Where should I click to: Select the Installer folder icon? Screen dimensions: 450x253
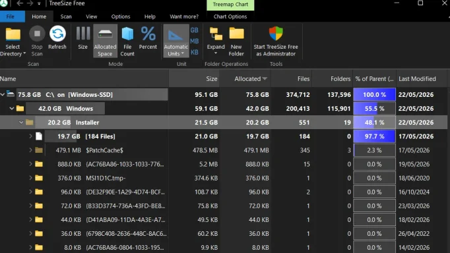pyautogui.click(x=30, y=123)
